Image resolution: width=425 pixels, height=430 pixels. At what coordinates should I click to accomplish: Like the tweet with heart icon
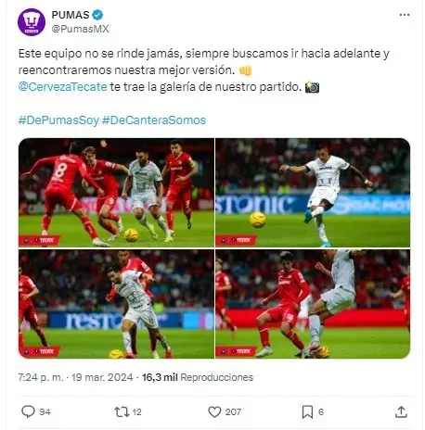[x=214, y=411]
